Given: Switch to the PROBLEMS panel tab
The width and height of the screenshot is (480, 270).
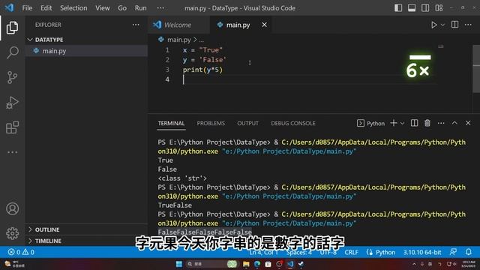Looking at the screenshot, I should click(211, 123).
